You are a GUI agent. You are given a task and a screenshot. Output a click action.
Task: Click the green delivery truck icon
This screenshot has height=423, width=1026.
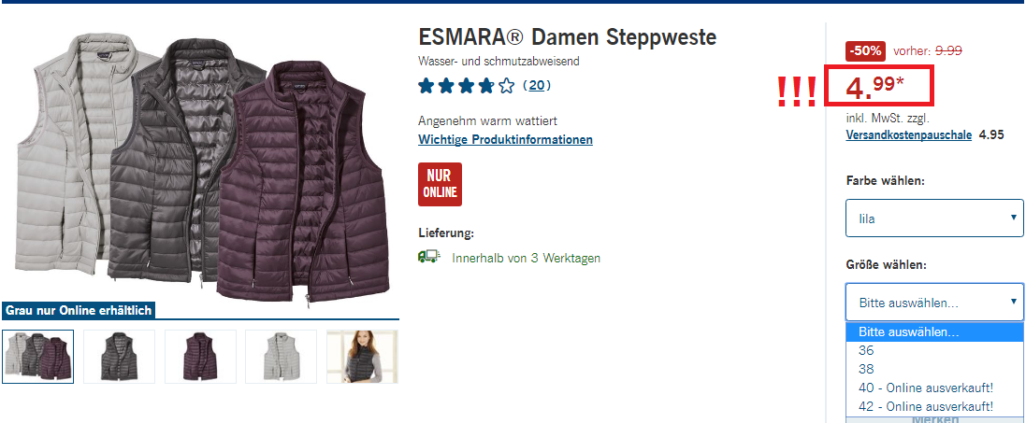point(428,256)
